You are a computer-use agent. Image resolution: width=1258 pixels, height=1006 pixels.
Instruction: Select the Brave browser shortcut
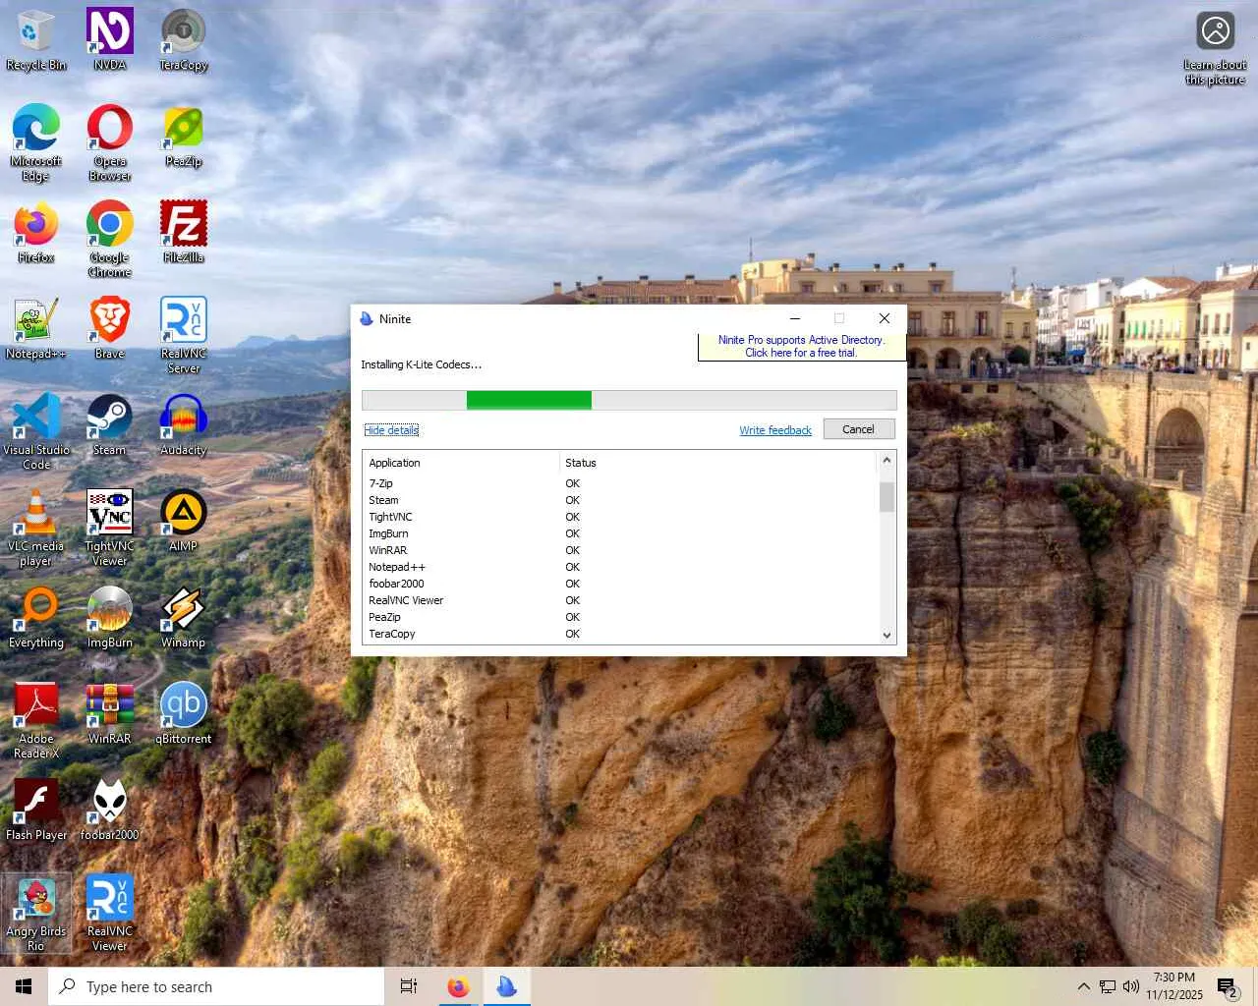(110, 329)
